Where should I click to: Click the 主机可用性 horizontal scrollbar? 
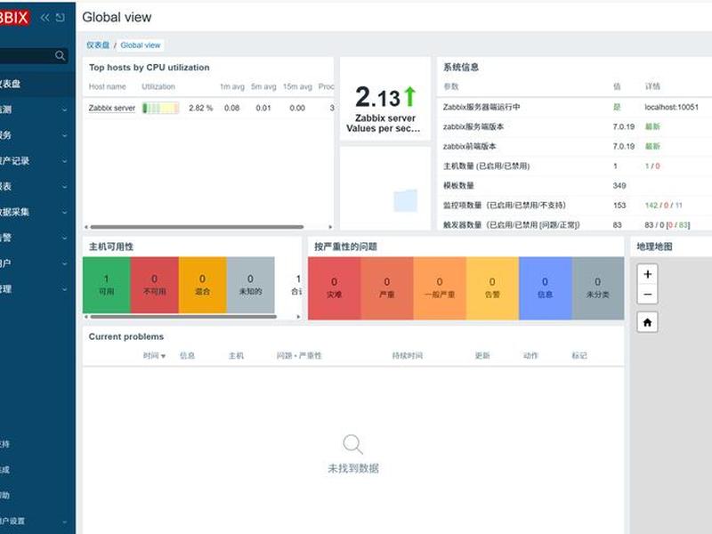click(183, 317)
